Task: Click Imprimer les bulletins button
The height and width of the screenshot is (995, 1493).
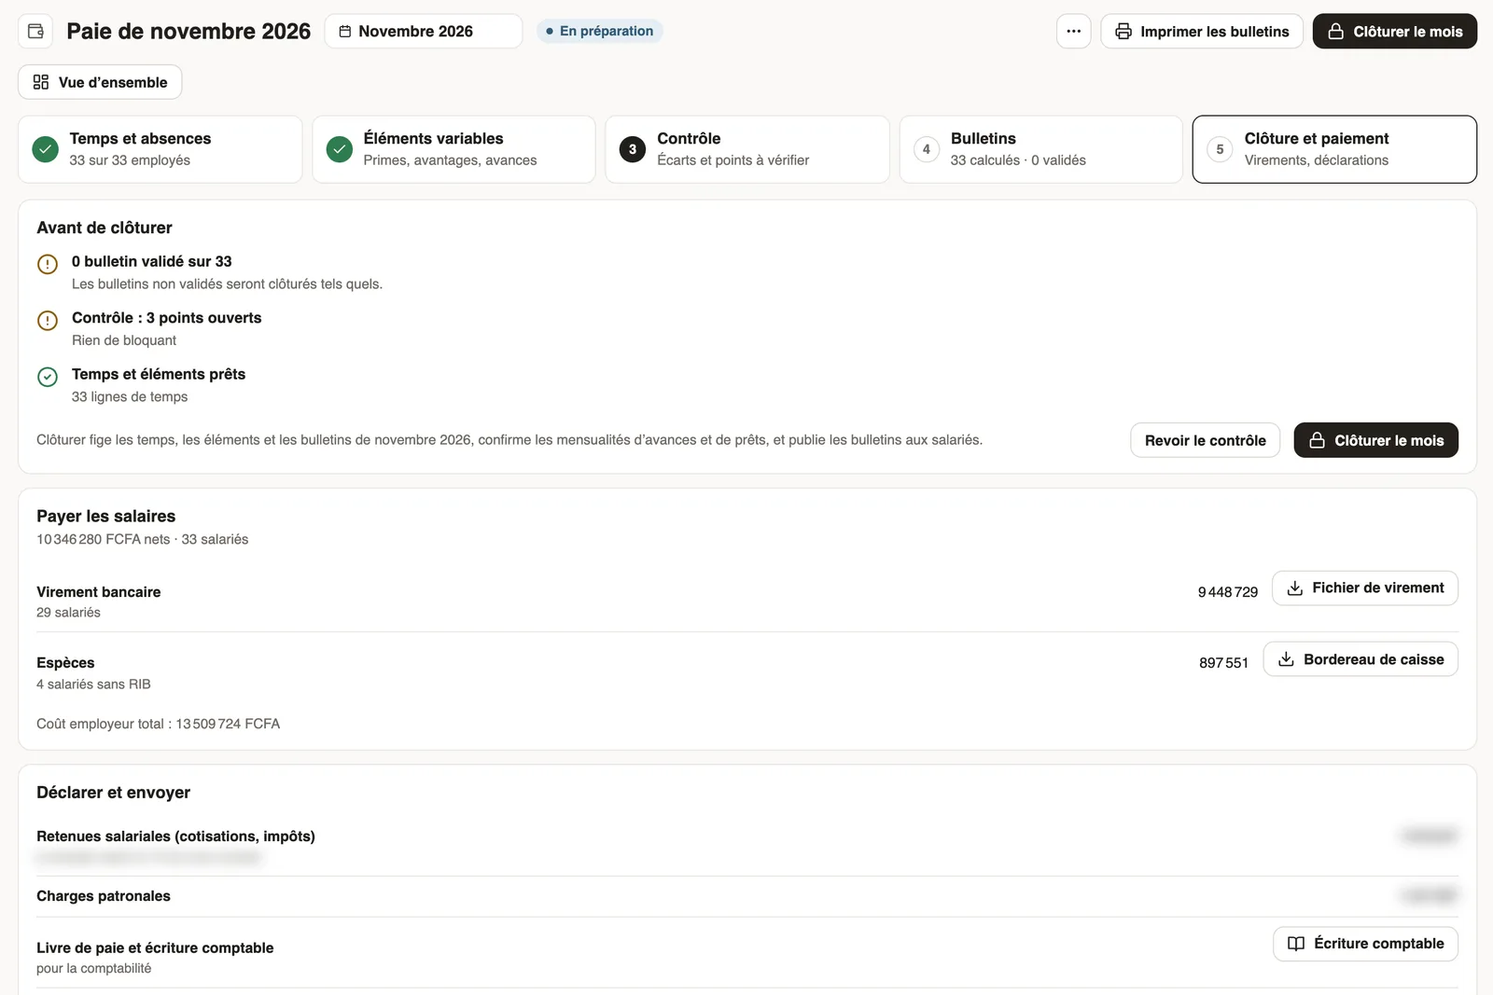Action: click(1202, 32)
